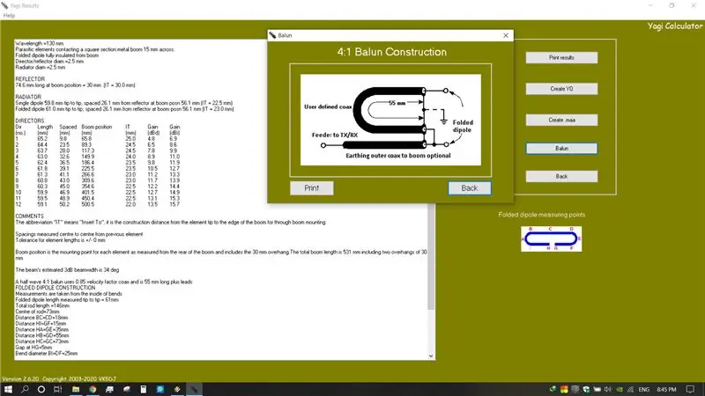Click the DIRECTORS heading in results
Image resolution: width=705 pixels, height=396 pixels.
click(x=30, y=121)
